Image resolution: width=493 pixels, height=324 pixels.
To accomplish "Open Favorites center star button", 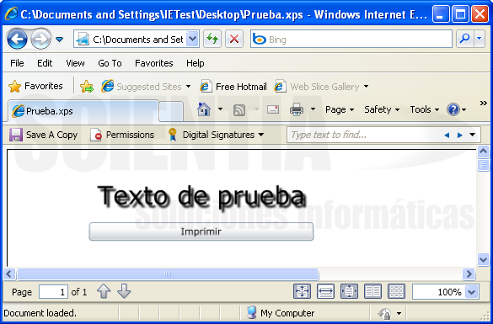I will pos(35,86).
